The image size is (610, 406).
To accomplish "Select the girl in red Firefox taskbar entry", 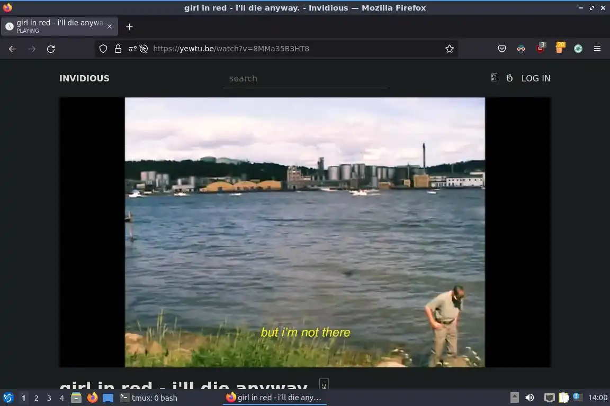I will tap(274, 398).
